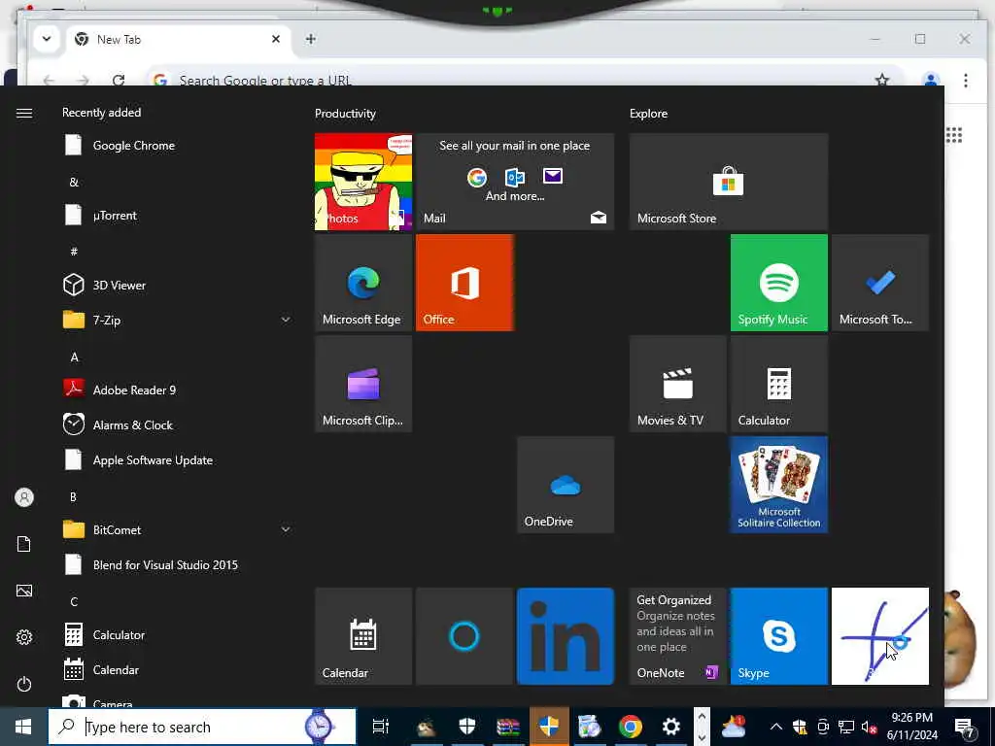Click the taskbar search box
The height and width of the screenshot is (746, 995).
click(202, 727)
